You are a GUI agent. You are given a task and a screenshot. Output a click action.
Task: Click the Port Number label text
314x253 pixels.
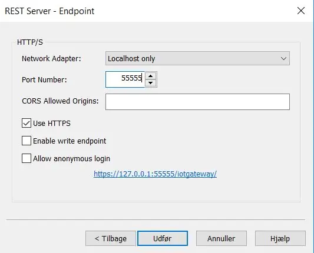click(x=44, y=79)
